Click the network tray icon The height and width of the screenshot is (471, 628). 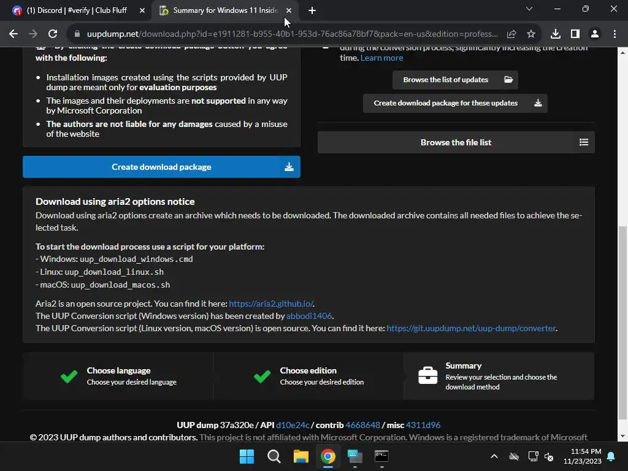pos(533,456)
